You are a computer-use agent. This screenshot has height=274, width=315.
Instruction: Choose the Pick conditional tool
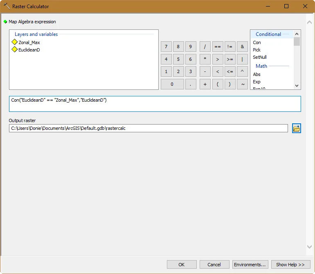[256, 50]
